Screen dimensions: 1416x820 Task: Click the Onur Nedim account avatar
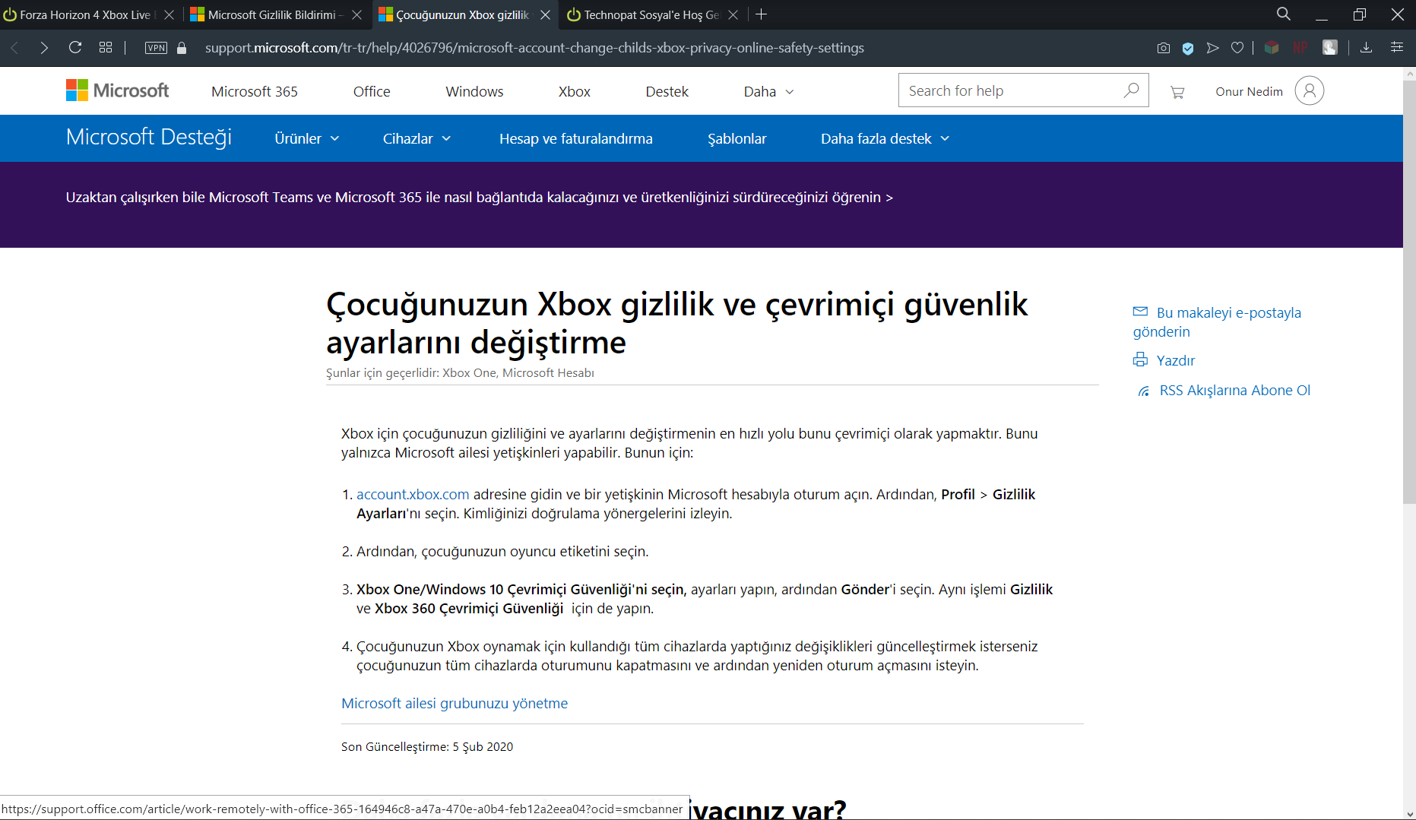pos(1309,90)
